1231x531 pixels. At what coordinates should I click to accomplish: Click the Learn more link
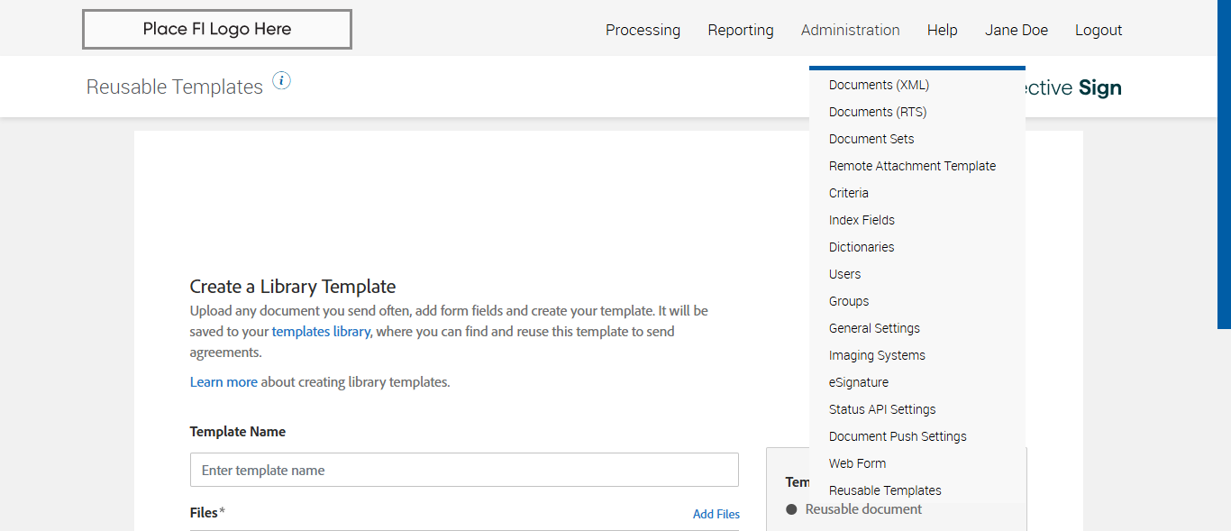[x=223, y=382]
